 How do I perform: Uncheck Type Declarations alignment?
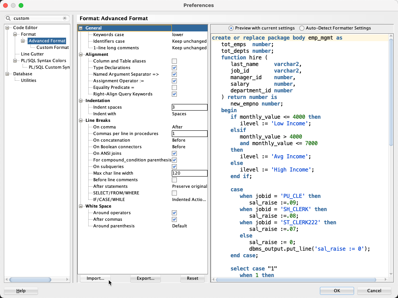(174, 68)
